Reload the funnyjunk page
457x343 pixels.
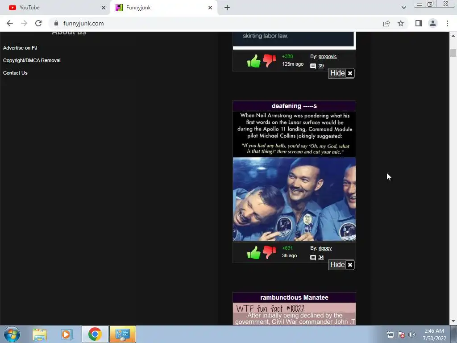point(38,23)
